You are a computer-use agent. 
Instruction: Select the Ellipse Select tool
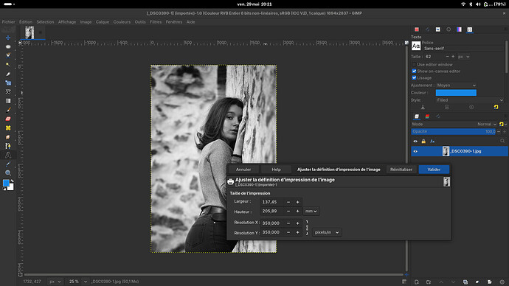click(x=8, y=46)
